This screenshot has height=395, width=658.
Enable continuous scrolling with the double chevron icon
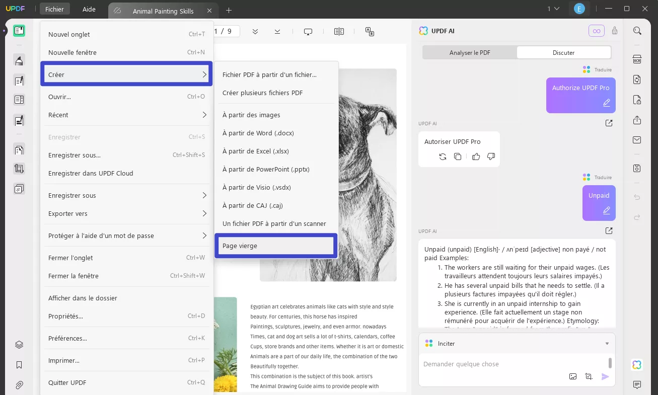255,31
